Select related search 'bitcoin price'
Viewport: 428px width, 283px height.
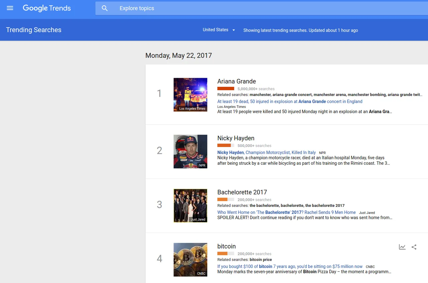pyautogui.click(x=261, y=260)
